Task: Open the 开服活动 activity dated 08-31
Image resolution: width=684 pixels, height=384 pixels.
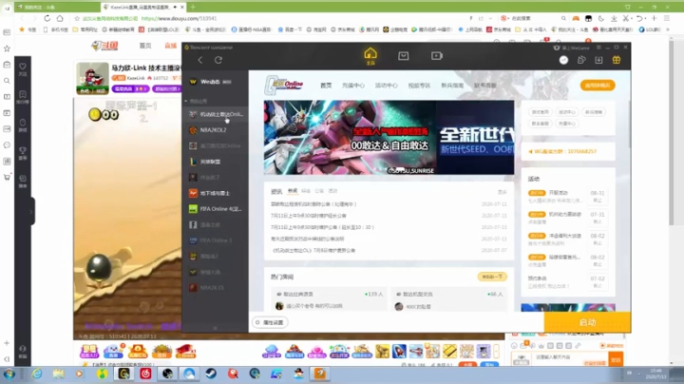Action: [x=566, y=197]
